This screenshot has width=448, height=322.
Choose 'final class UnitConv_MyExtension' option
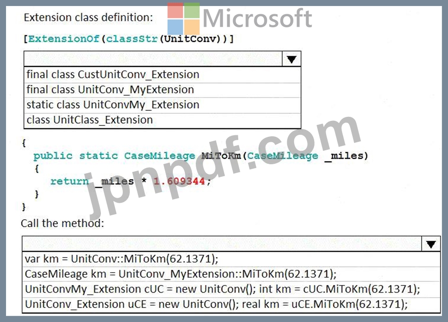(x=110, y=90)
